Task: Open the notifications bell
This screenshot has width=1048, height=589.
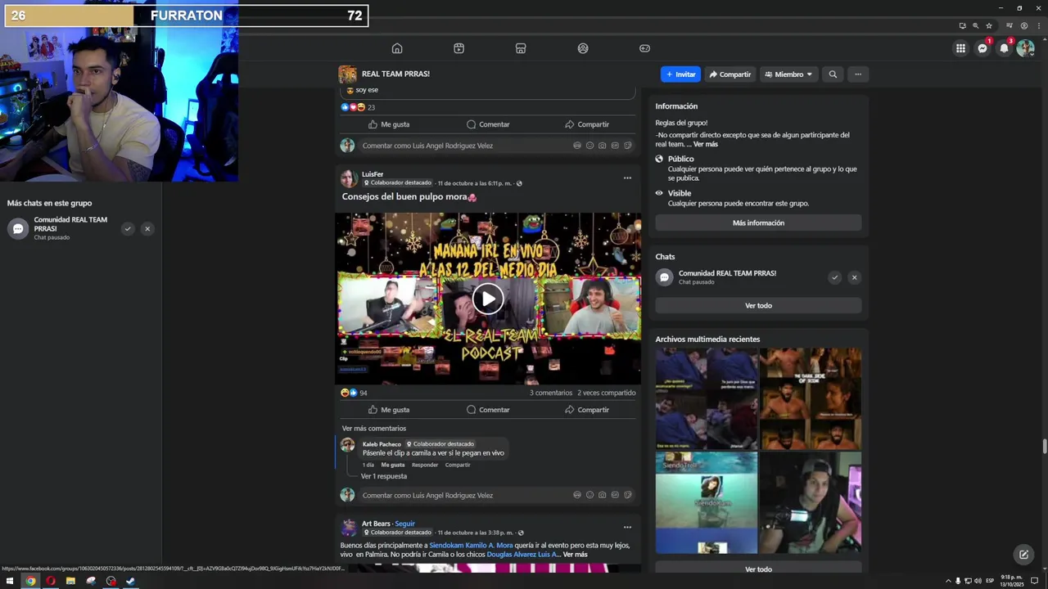Action: coord(1004,48)
